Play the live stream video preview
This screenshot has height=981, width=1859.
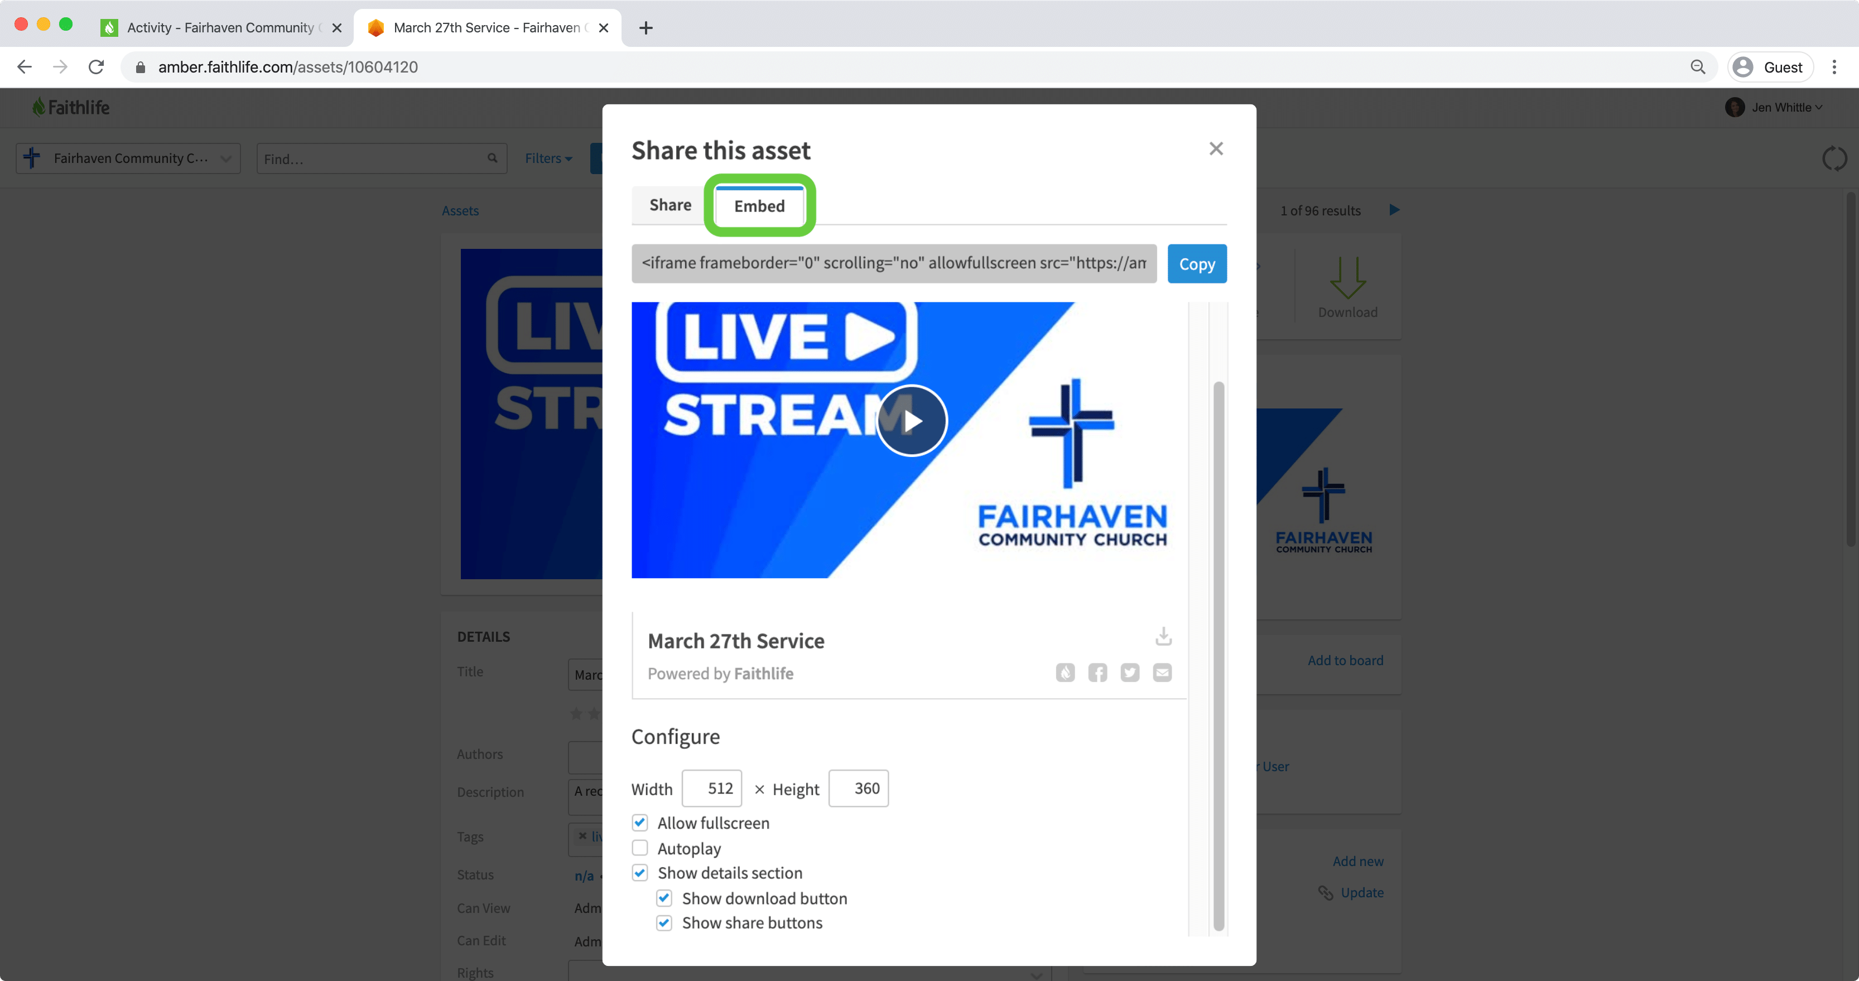[912, 421]
